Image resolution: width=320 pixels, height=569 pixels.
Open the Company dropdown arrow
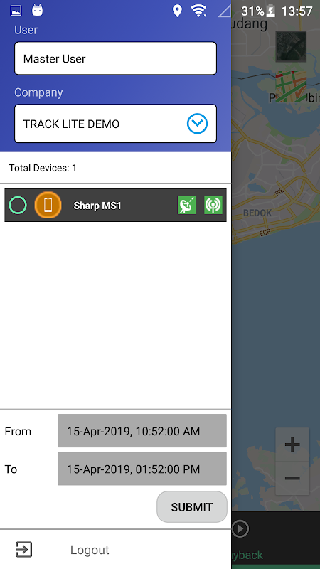tap(198, 124)
